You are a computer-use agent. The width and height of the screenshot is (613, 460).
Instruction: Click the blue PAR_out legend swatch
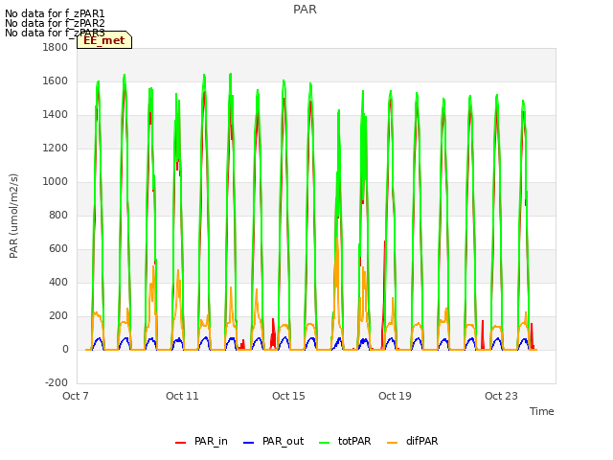(x=249, y=443)
